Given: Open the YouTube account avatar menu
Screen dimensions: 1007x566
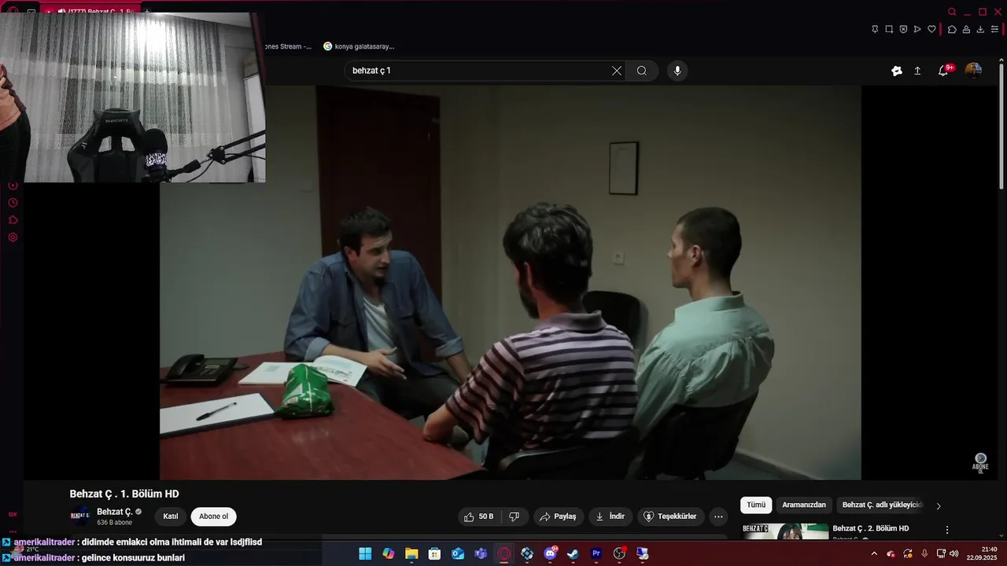Looking at the screenshot, I should point(973,71).
